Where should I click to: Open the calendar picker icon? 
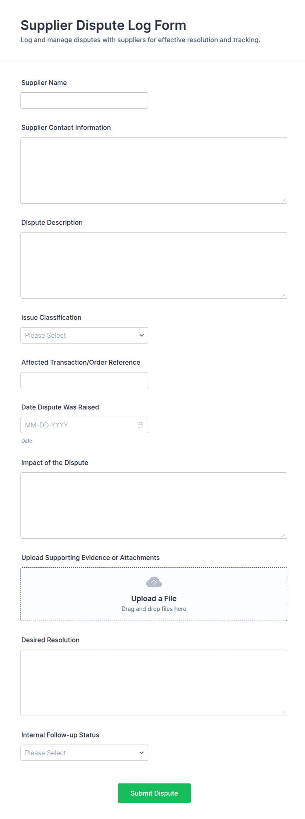click(x=140, y=425)
